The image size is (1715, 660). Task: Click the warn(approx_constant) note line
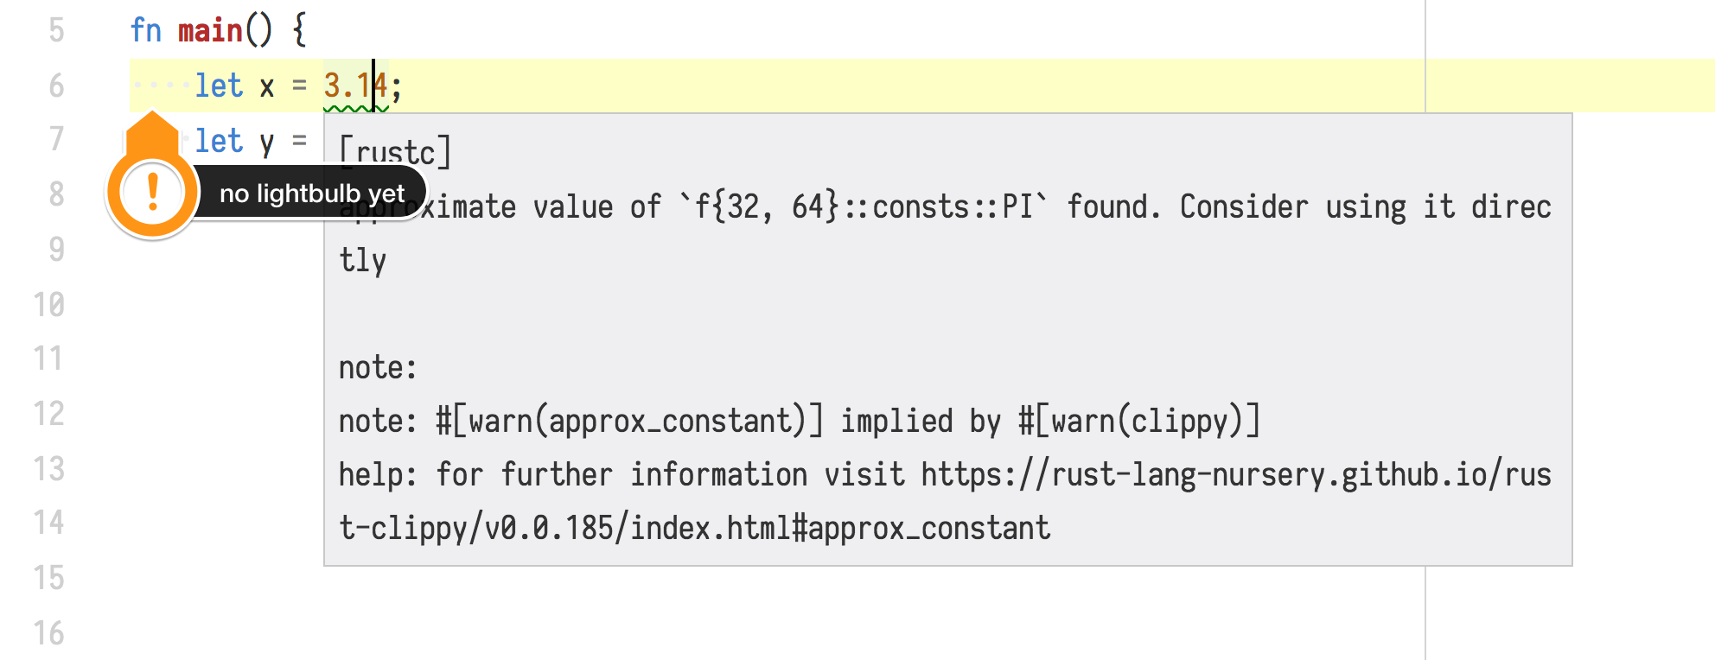[799, 422]
